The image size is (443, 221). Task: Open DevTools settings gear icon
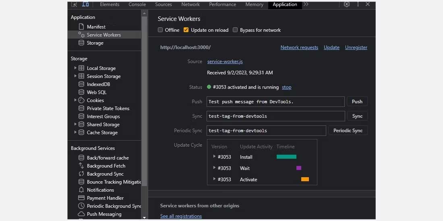347,4
